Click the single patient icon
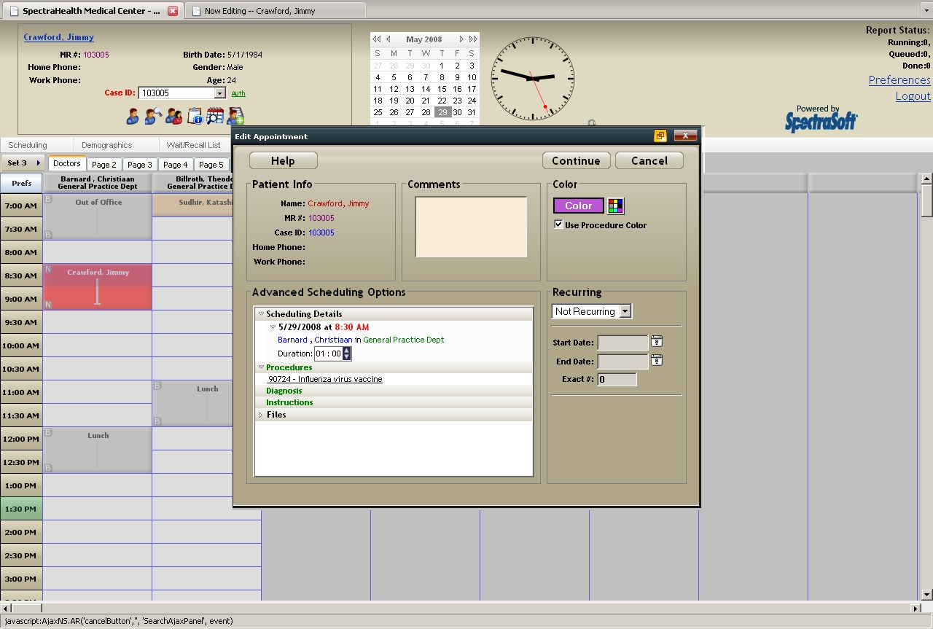The height and width of the screenshot is (629, 933). pyautogui.click(x=133, y=115)
